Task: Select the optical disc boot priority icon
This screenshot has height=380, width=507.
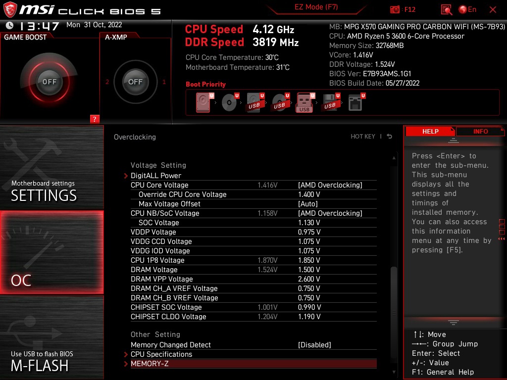Action: pyautogui.click(x=230, y=102)
